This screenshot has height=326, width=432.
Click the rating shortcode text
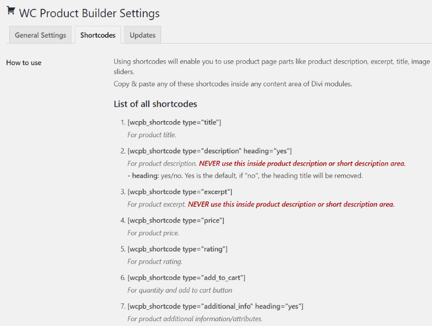tap(177, 249)
